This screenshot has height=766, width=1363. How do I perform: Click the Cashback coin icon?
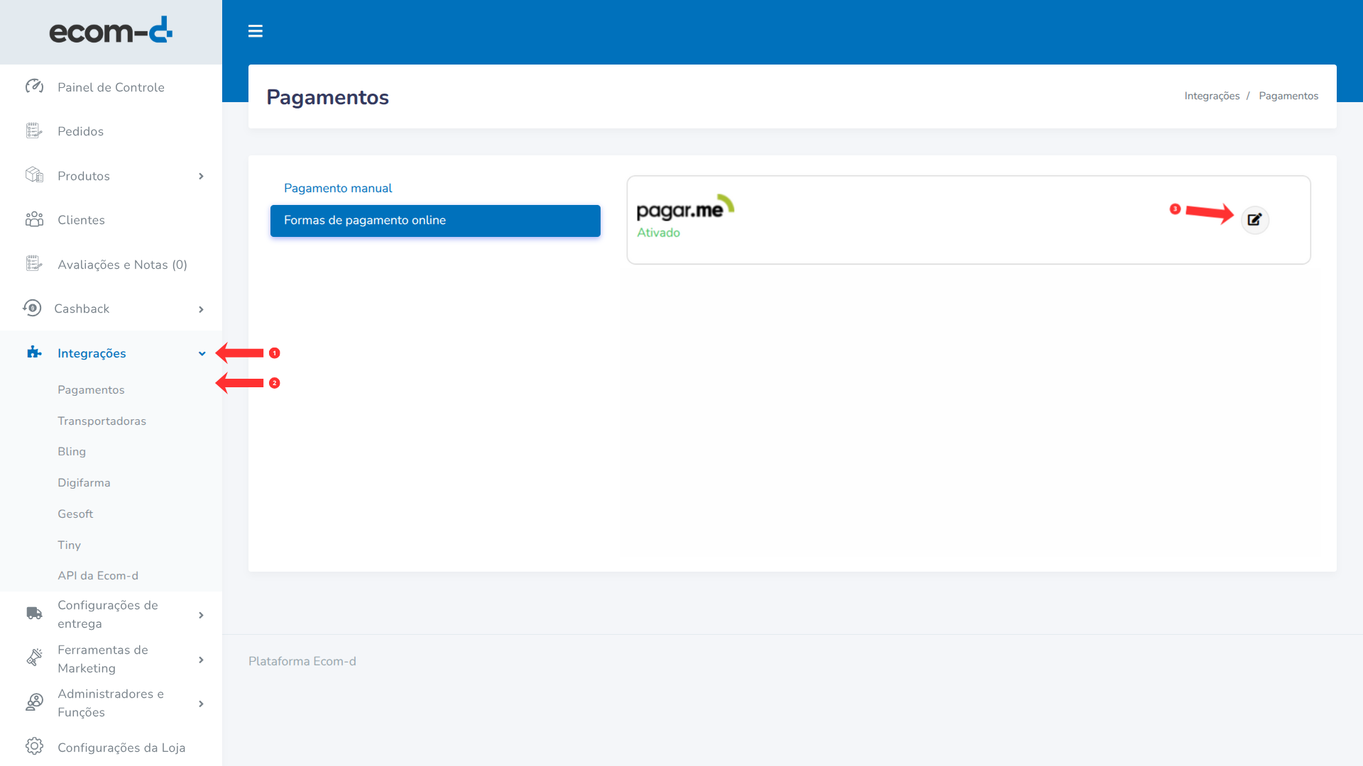click(x=32, y=308)
